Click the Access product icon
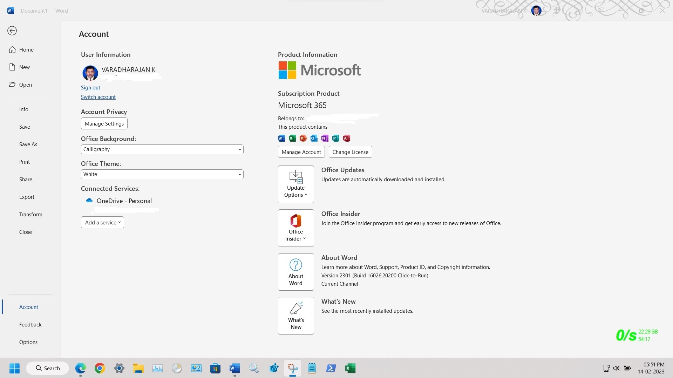The image size is (673, 378). click(x=347, y=138)
